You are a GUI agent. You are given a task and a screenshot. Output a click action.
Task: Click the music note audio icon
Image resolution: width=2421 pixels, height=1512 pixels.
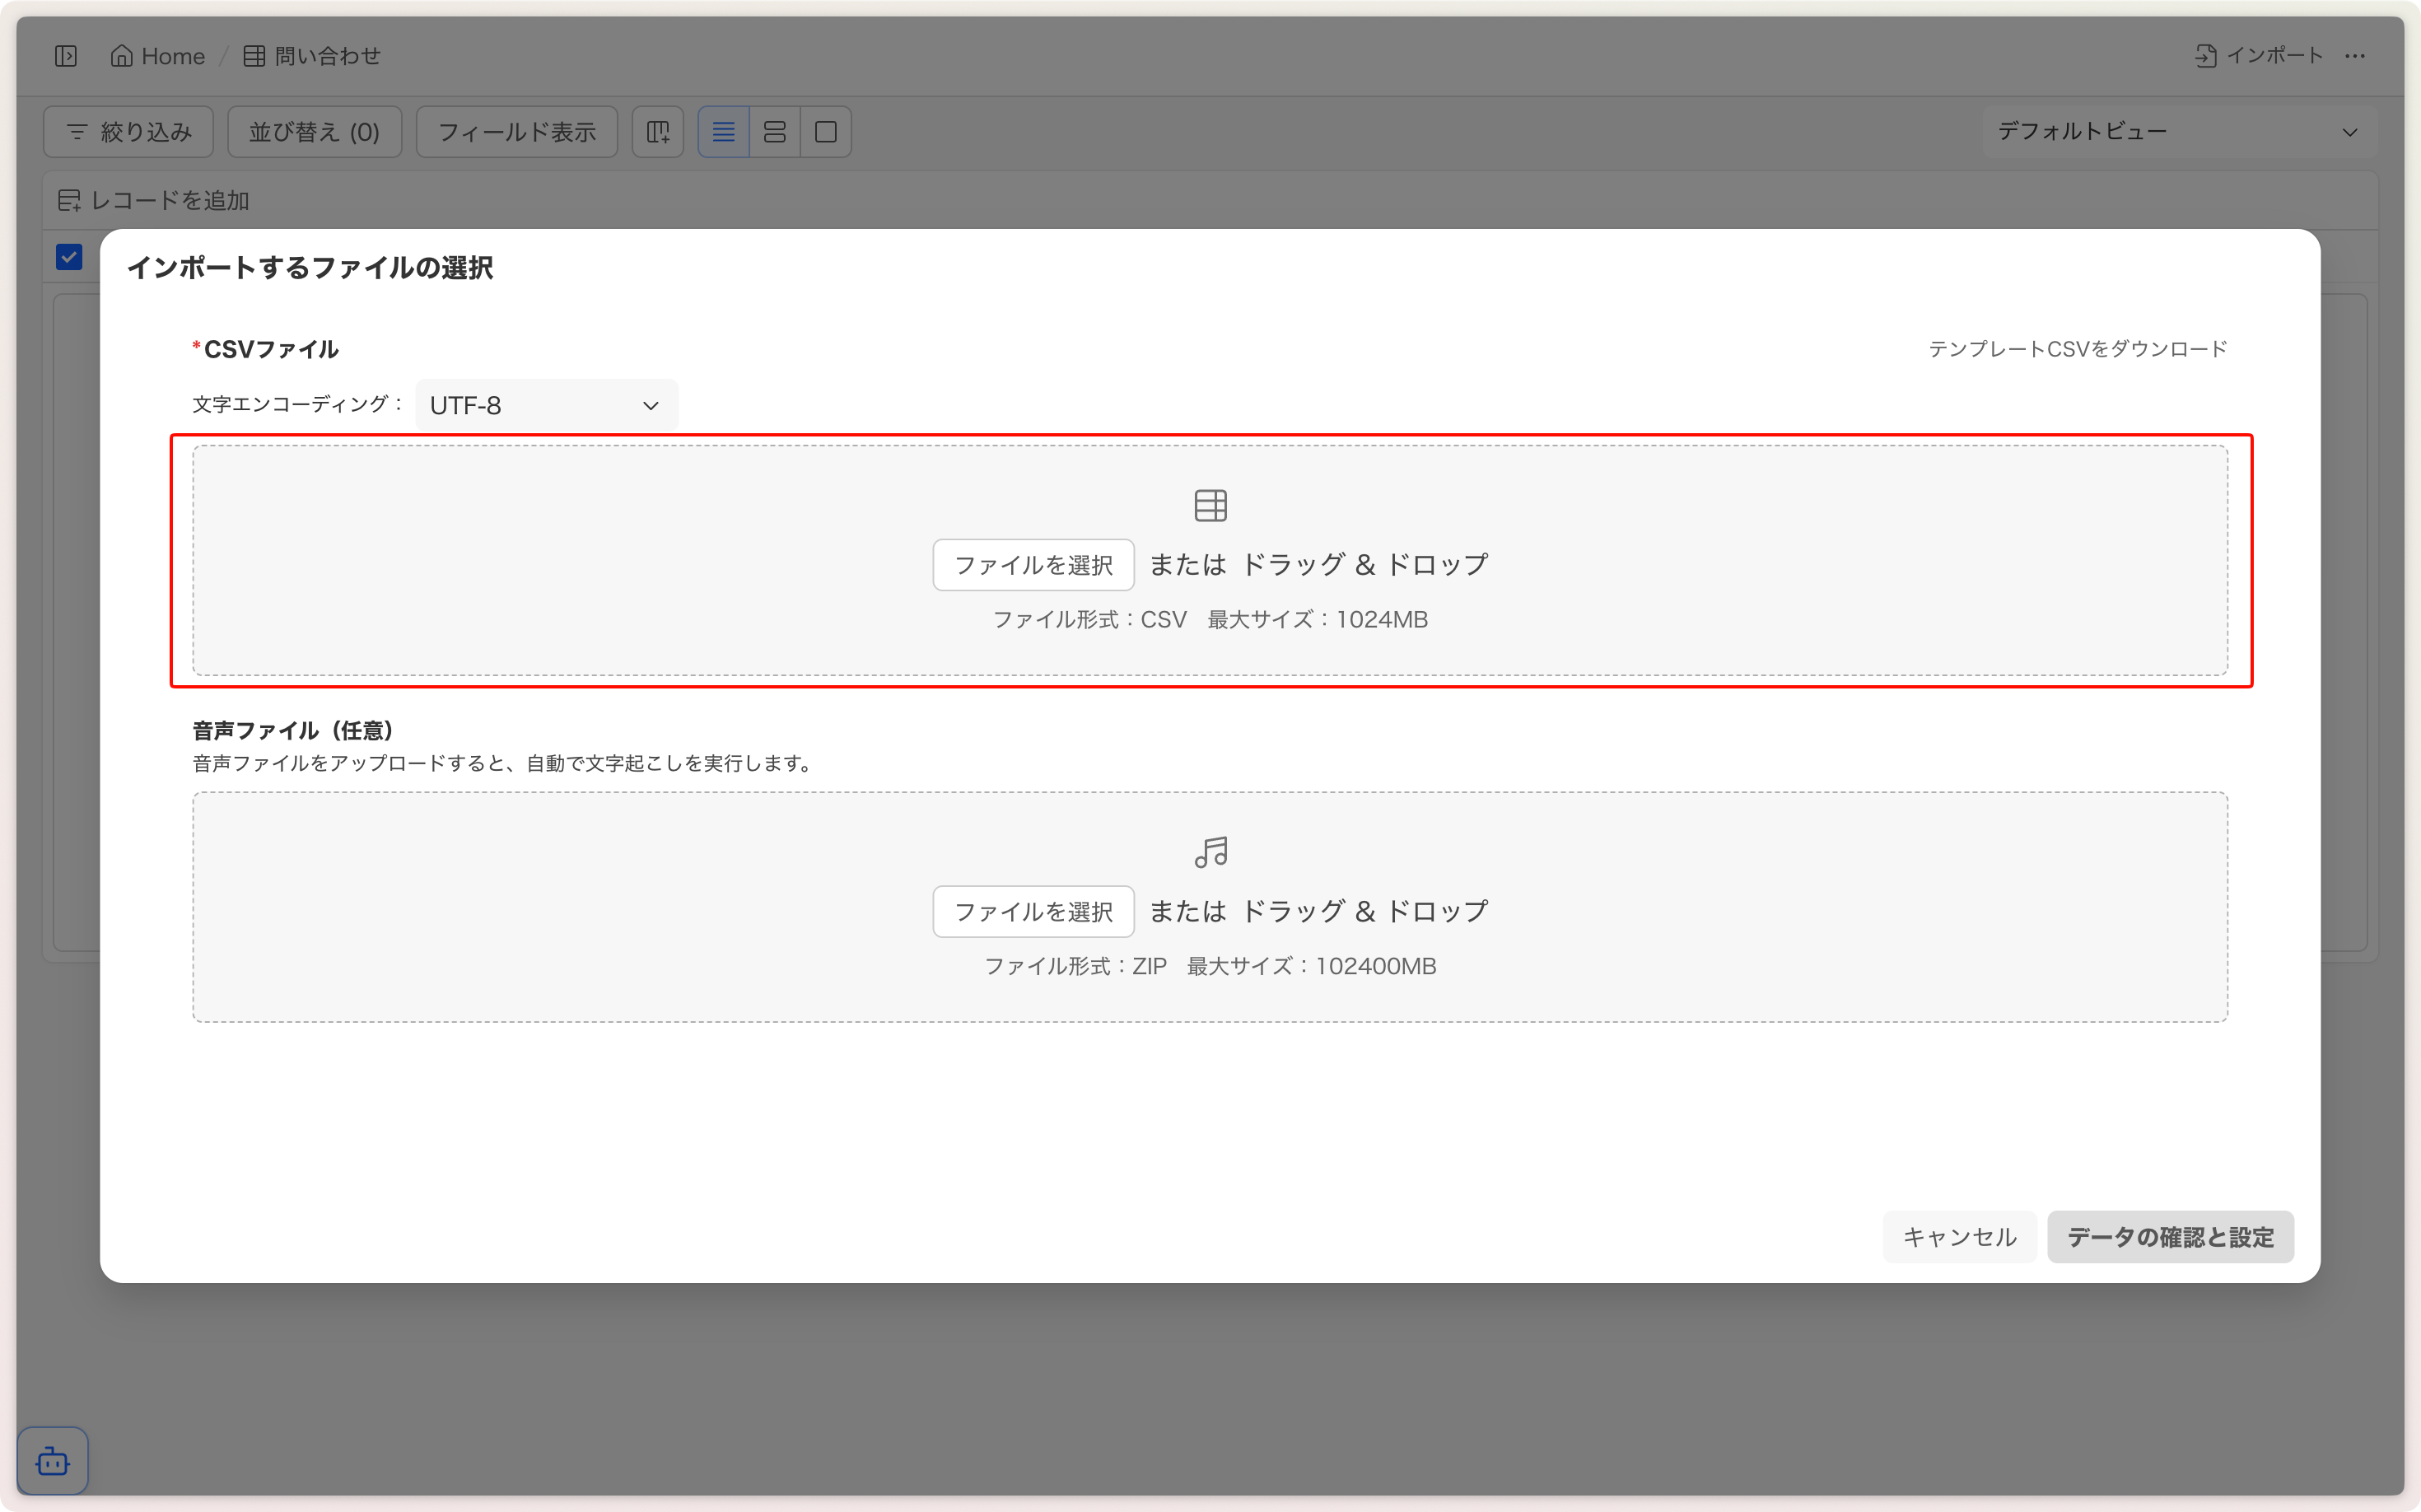pos(1210,852)
